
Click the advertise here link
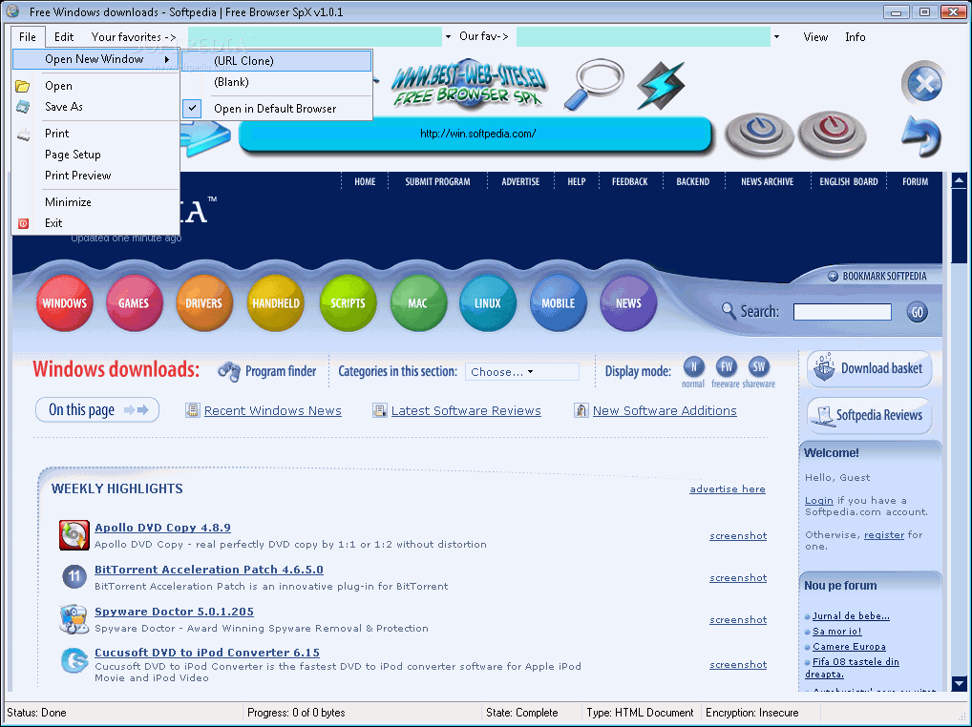click(x=728, y=489)
